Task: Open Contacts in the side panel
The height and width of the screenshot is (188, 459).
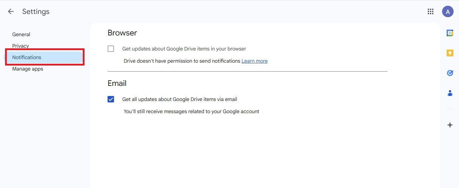Action: pyautogui.click(x=450, y=93)
